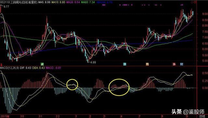Click the cyan 增 event marker icon

coord(125,64)
